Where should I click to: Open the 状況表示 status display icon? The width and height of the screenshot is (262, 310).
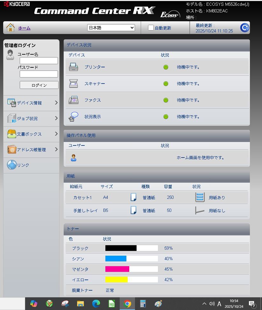74,116
